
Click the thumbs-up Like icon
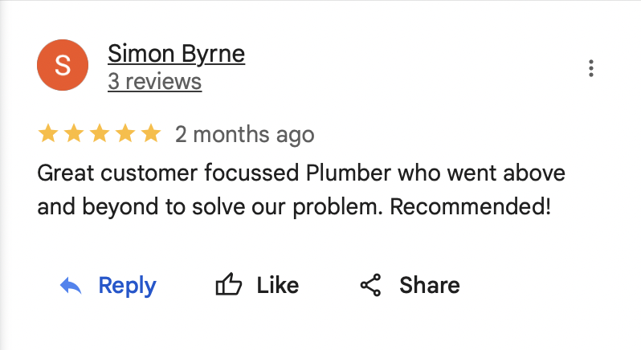click(x=229, y=286)
